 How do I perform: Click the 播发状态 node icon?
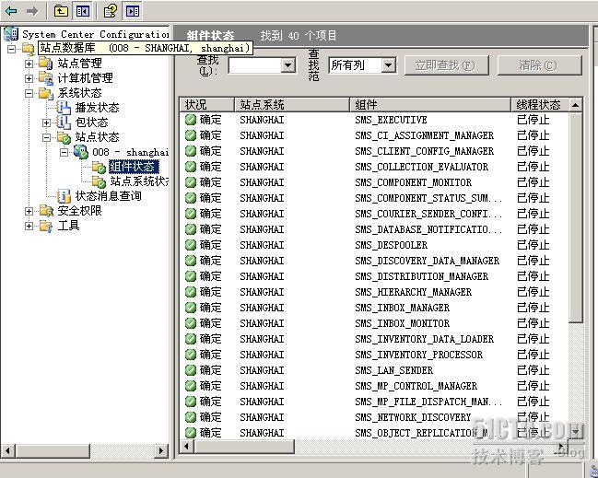click(64, 108)
